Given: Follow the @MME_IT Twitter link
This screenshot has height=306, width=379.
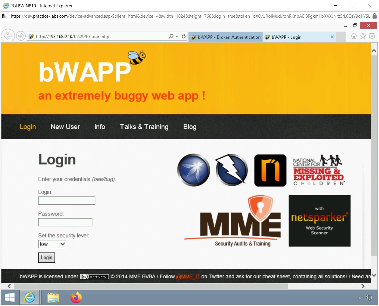Looking at the screenshot, I should click(188, 277).
